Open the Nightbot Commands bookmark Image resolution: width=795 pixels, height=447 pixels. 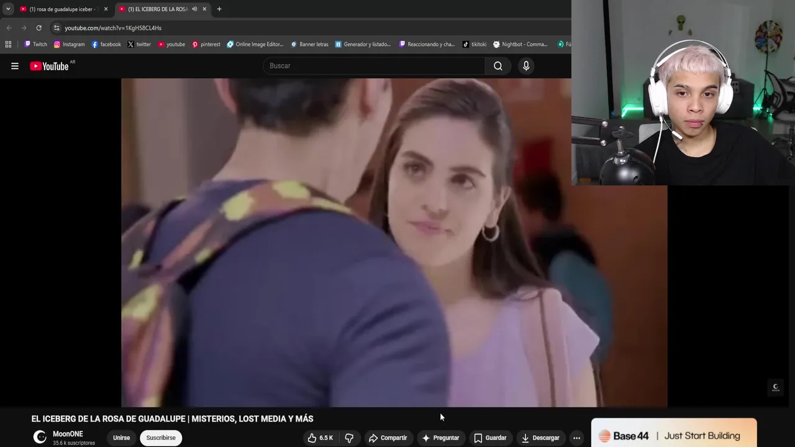[520, 44]
